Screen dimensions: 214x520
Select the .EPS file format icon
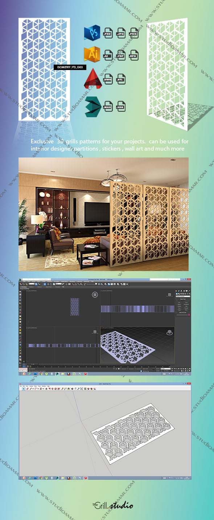click(134, 55)
